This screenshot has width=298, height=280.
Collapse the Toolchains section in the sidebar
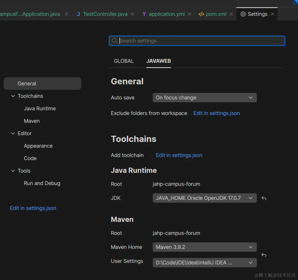click(x=13, y=96)
